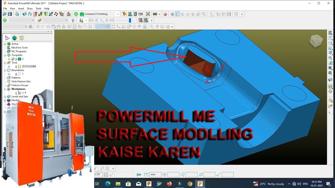Open the Draw menu
Image resolution: width=335 pixels, height=188 pixels.
click(x=30, y=9)
